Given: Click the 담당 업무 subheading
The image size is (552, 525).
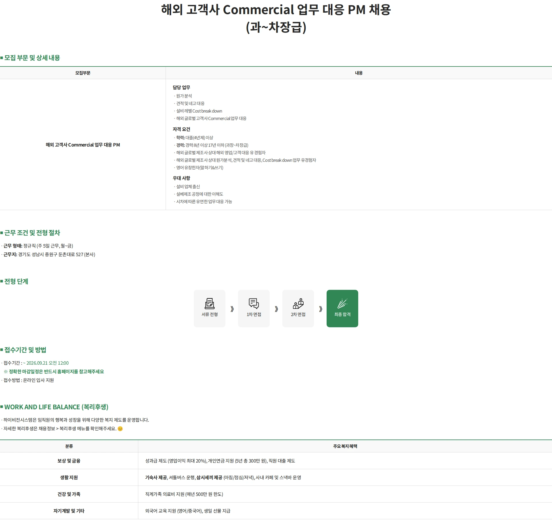Looking at the screenshot, I should 181,87.
